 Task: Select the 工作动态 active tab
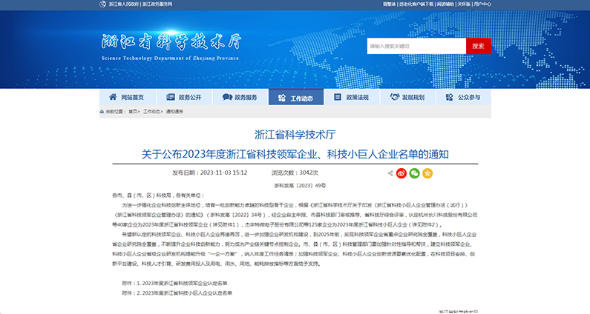(296, 97)
